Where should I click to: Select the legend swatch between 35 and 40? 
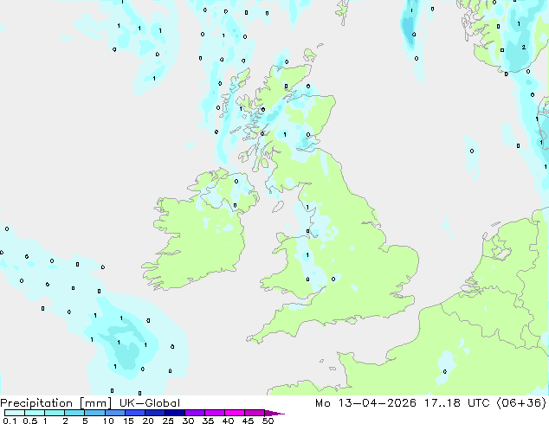coord(215,413)
